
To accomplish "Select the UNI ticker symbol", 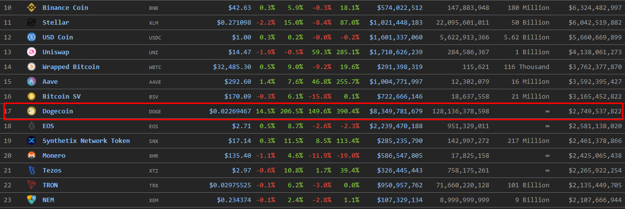I will [153, 53].
